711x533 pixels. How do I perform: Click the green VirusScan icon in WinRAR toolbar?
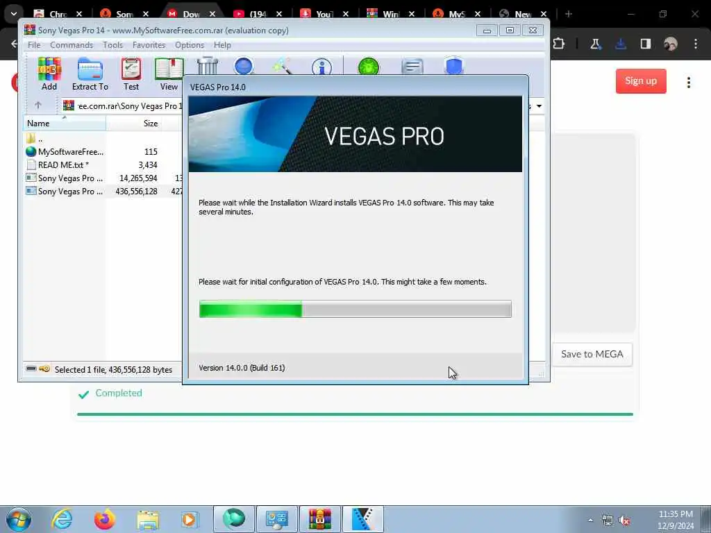coord(368,67)
